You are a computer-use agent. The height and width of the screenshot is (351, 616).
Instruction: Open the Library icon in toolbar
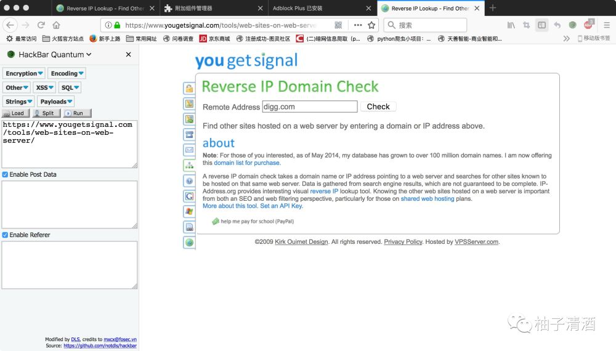(x=511, y=25)
